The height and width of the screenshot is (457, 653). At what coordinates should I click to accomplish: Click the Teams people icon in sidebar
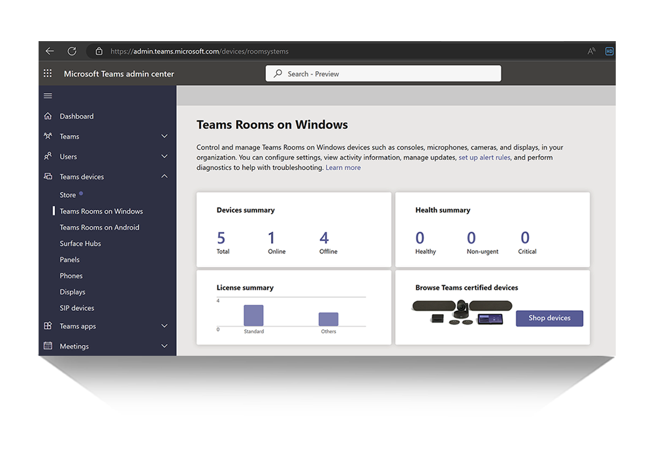[x=48, y=136]
